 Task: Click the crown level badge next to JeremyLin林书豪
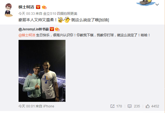coord(57,29)
